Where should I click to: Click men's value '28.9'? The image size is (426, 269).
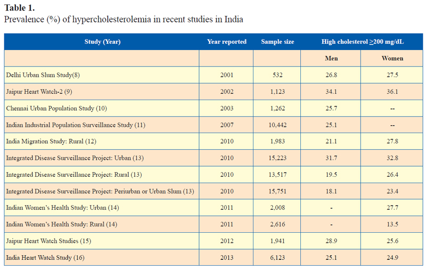(331, 241)
